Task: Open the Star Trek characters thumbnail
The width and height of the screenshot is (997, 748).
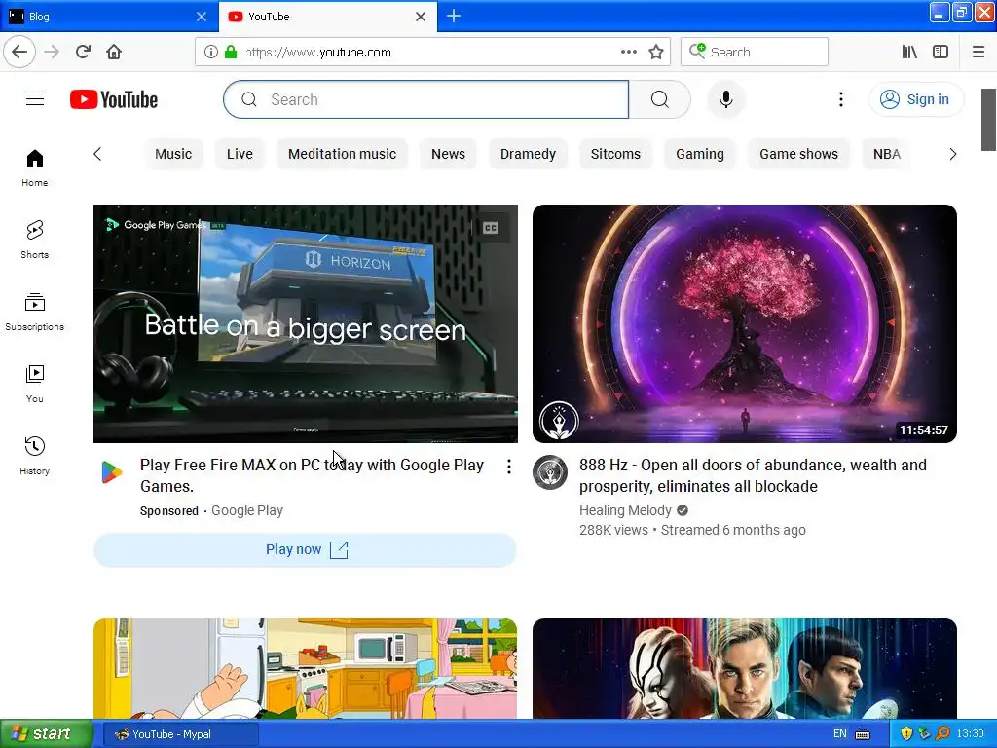Action: point(745,668)
